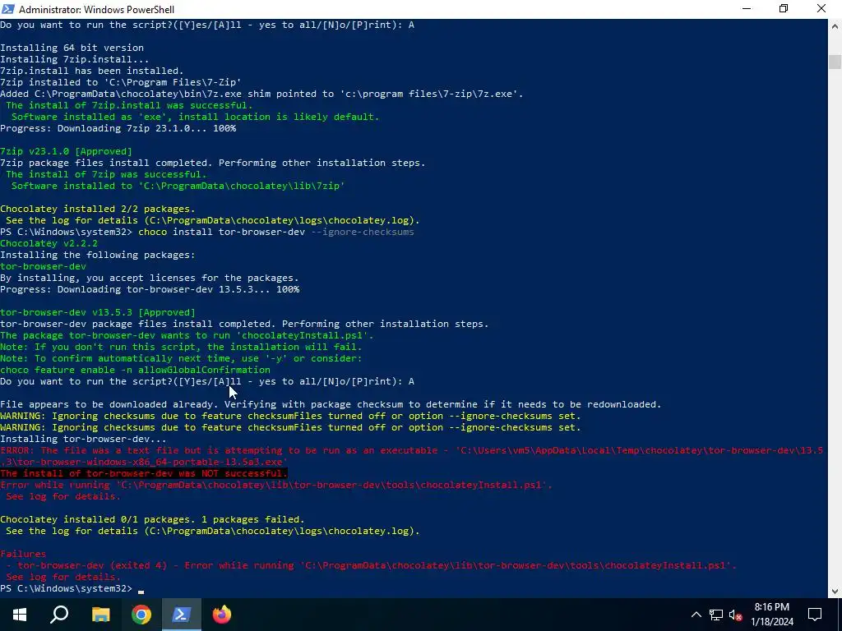Click 'File appears to be downloaded already' line
Image resolution: width=842 pixels, height=631 pixels.
point(331,404)
